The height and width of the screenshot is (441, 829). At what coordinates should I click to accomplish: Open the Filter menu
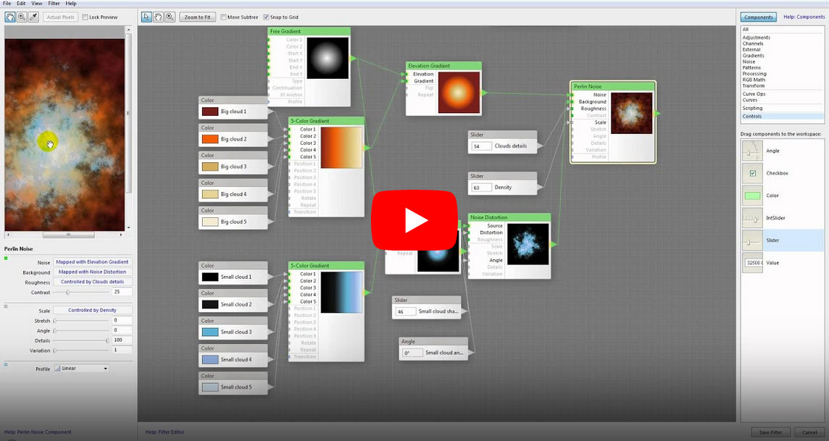54,4
